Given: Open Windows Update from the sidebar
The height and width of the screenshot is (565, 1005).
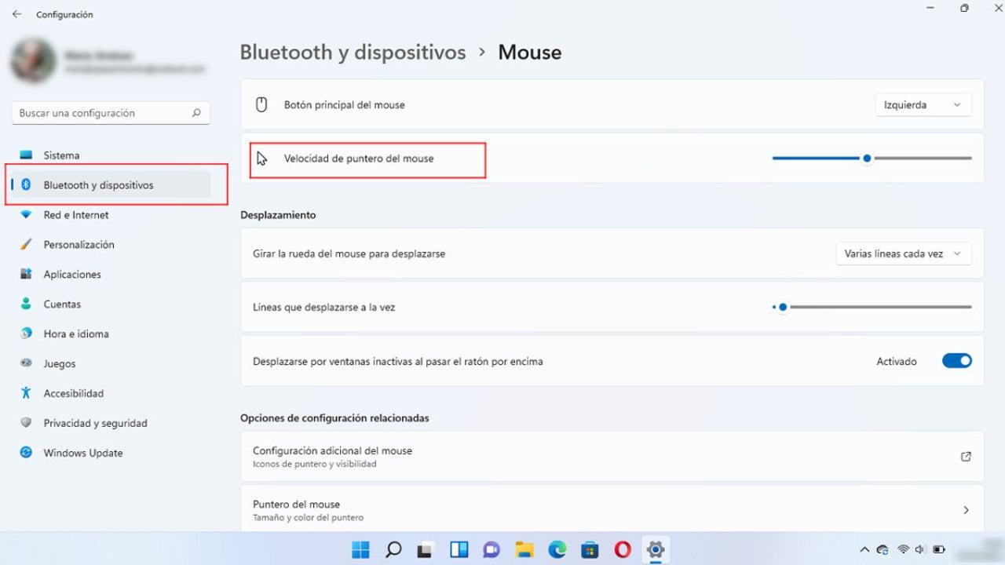Looking at the screenshot, I should click(x=82, y=453).
